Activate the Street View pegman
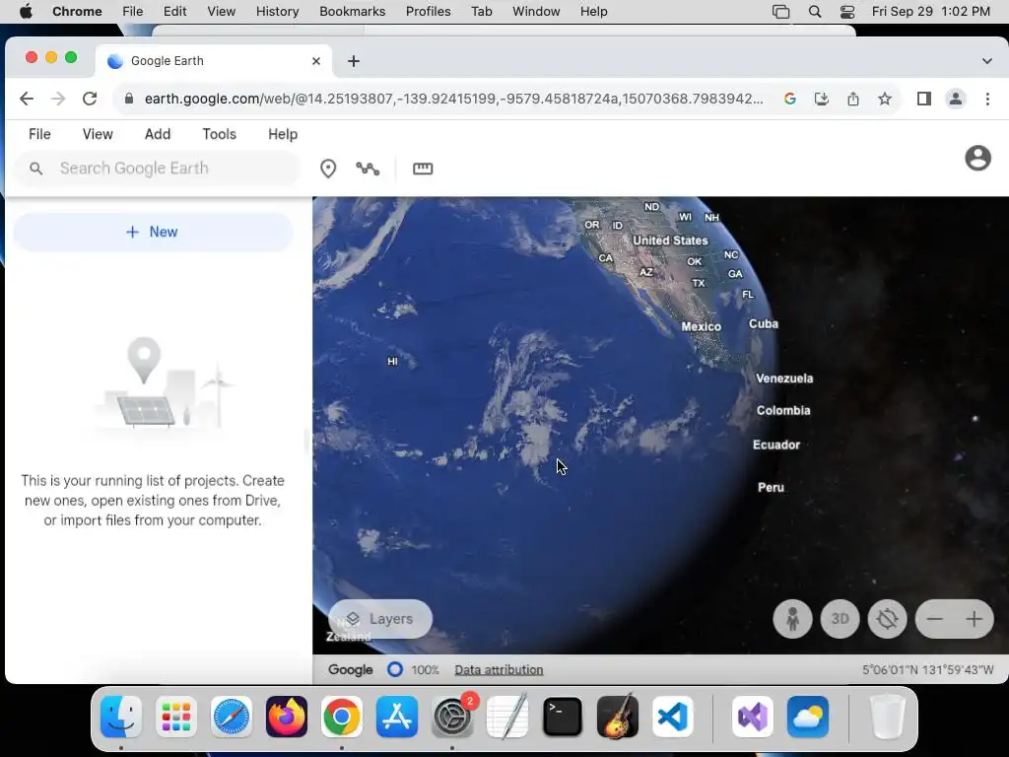The width and height of the screenshot is (1009, 757). coord(793,619)
